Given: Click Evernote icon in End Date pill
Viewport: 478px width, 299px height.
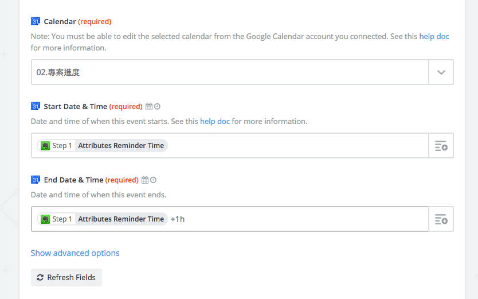Looking at the screenshot, I should pyautogui.click(x=45, y=219).
